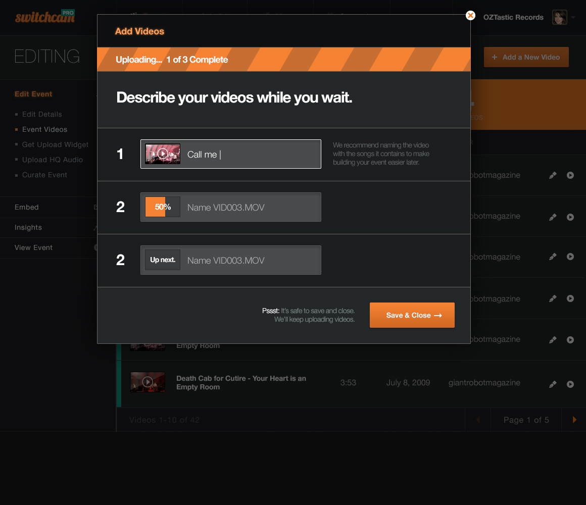Play the thumbnail preview in the first video field

163,154
